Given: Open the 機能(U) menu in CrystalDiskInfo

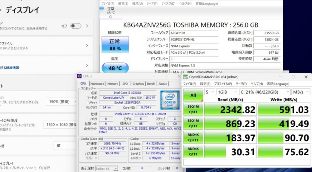Looking at the screenshot, I should click(x=138, y=3).
